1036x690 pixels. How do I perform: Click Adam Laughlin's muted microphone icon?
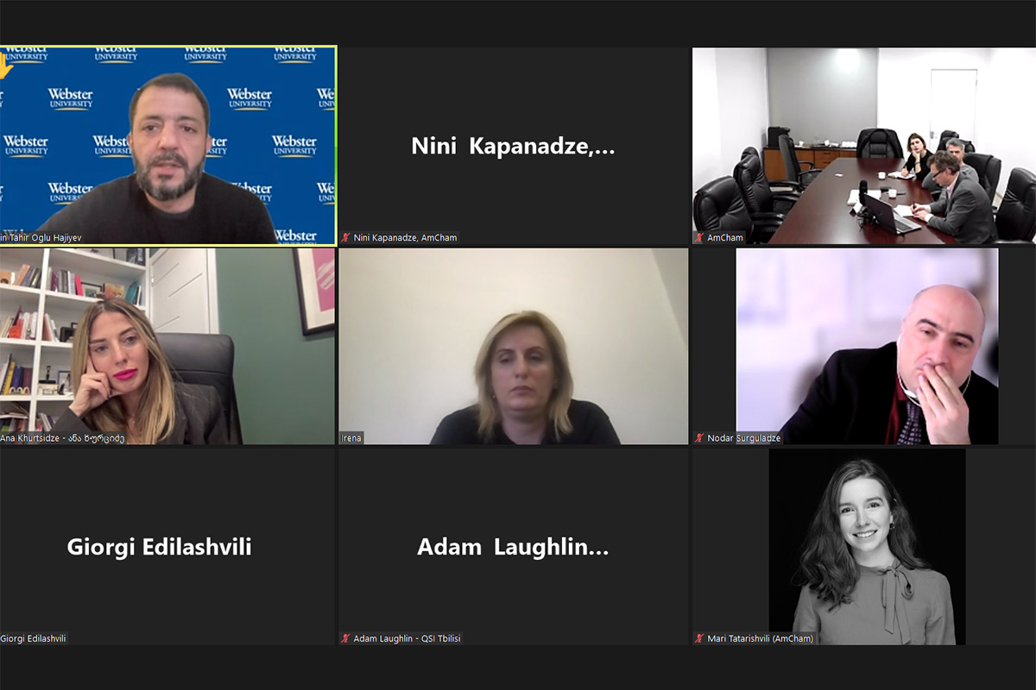coord(345,638)
